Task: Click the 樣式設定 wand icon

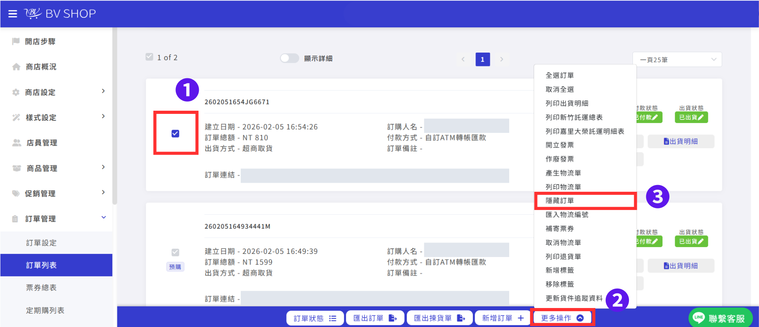Action: (x=16, y=117)
